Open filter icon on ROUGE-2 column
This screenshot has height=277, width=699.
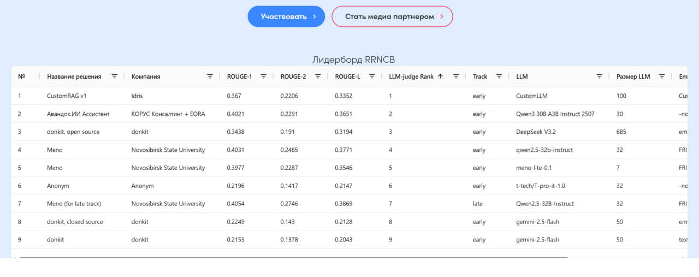pyautogui.click(x=318, y=76)
